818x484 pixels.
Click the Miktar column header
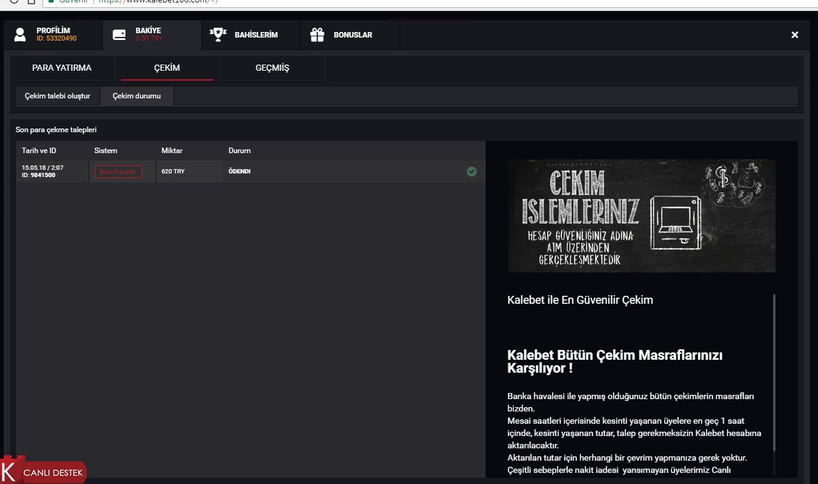[x=172, y=151]
